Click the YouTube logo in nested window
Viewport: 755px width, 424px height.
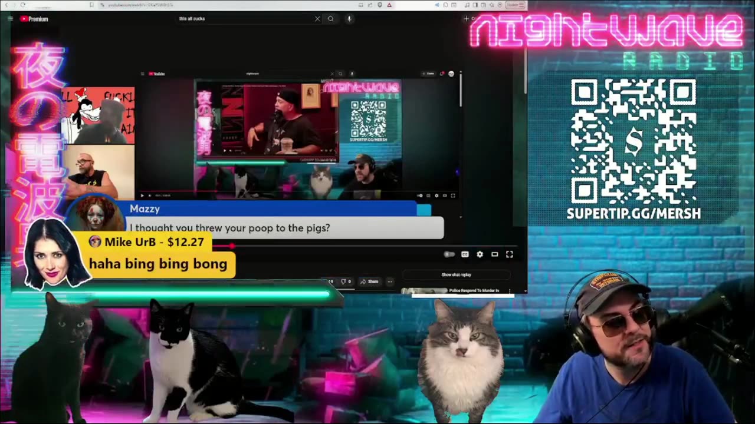click(x=157, y=74)
